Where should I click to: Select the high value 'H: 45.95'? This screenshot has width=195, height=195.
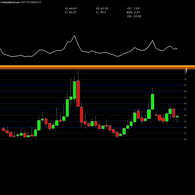[x=102, y=9]
